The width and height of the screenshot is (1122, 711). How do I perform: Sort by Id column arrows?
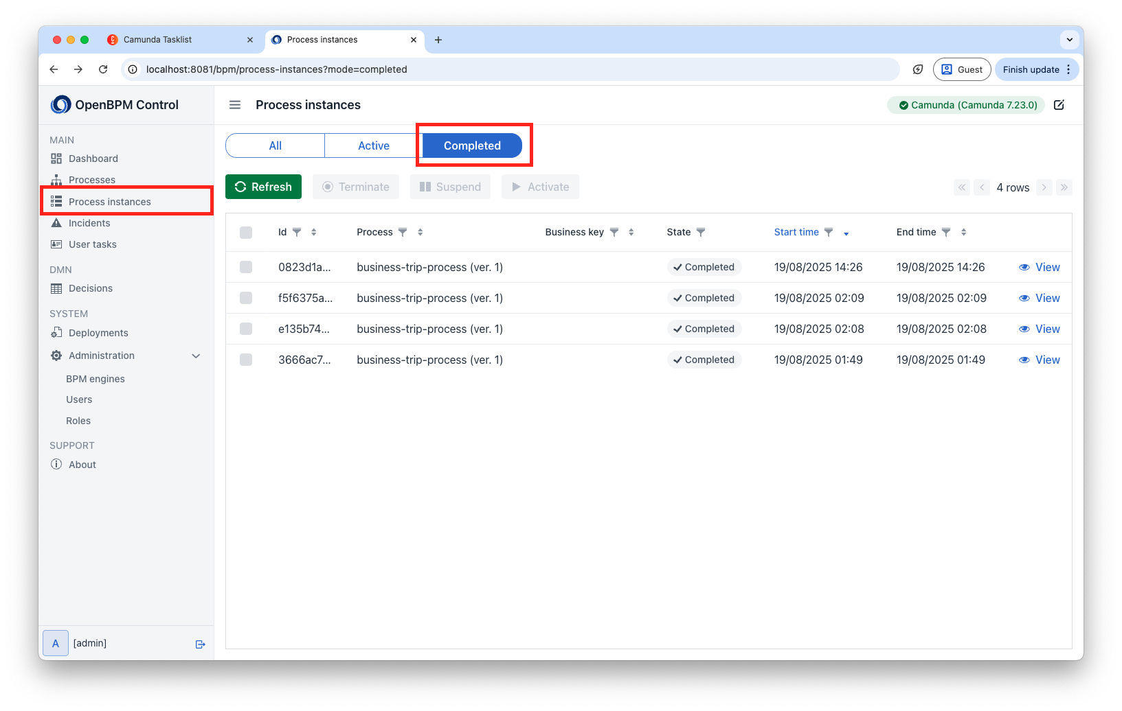[x=314, y=232]
